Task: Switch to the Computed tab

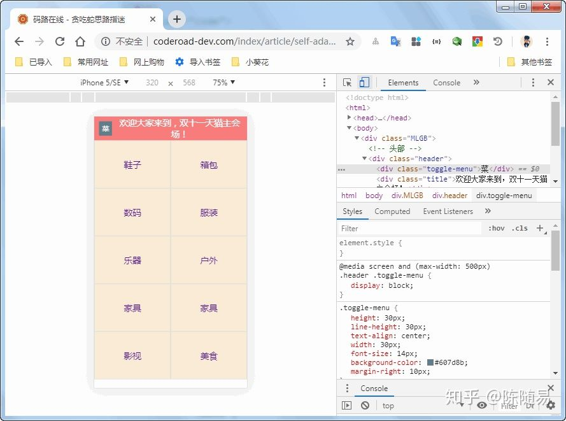Action: point(392,211)
